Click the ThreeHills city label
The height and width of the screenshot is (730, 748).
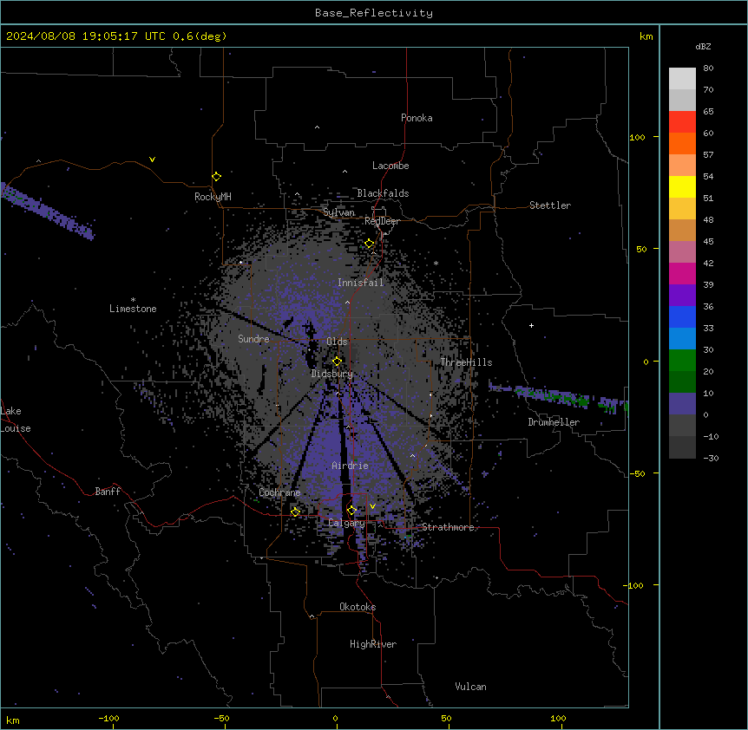pyautogui.click(x=466, y=362)
